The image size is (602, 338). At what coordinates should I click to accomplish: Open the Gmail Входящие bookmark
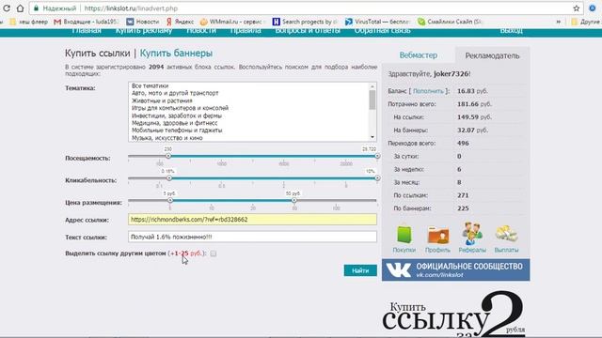(x=87, y=22)
